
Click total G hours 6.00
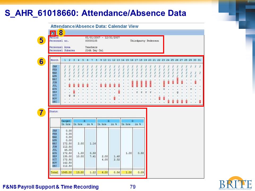click(105, 172)
